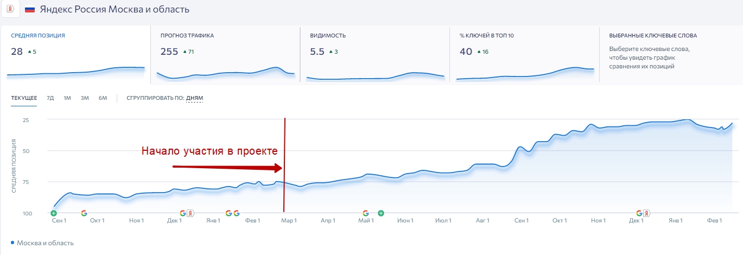Click Google update marker above Май 1
The height and width of the screenshot is (255, 743).
366,213
